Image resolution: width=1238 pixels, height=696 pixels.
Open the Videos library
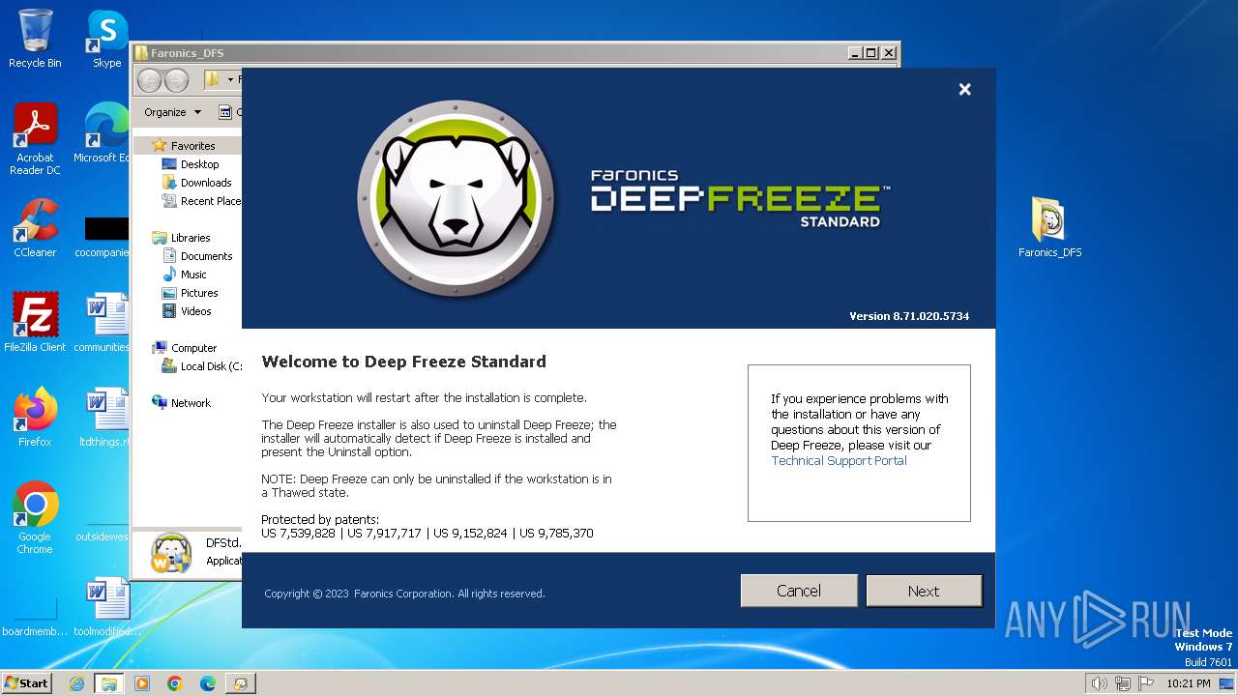coord(195,311)
